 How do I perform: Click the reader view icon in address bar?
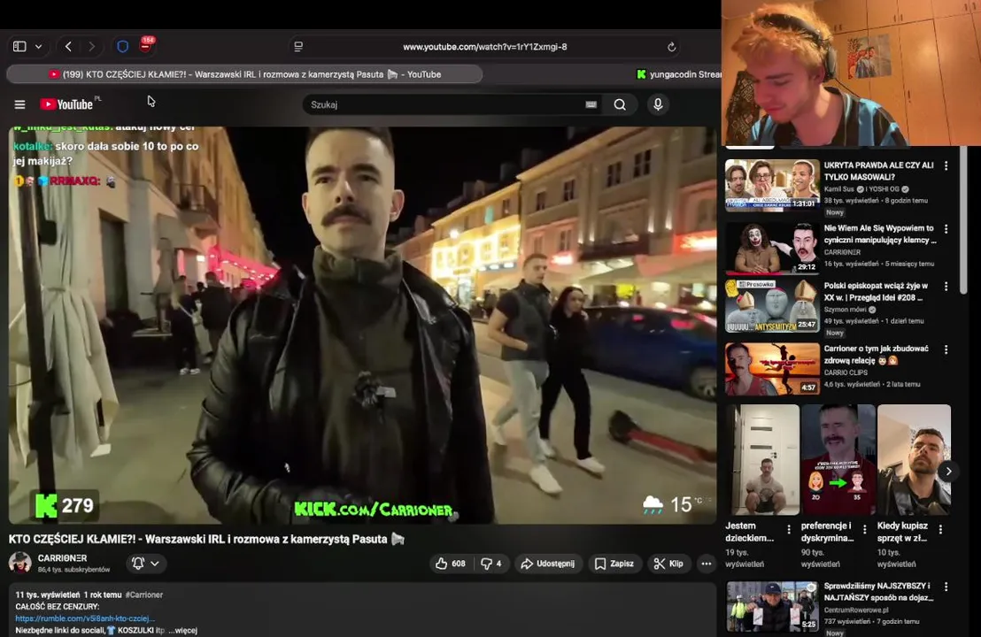pyautogui.click(x=298, y=46)
